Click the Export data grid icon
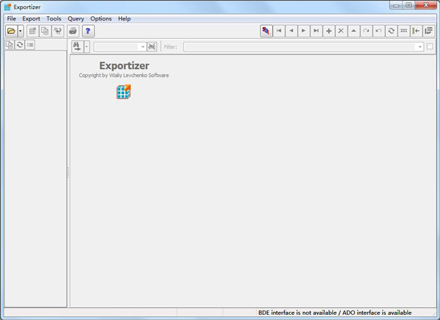Image resolution: width=440 pixels, height=320 pixels. (32, 31)
